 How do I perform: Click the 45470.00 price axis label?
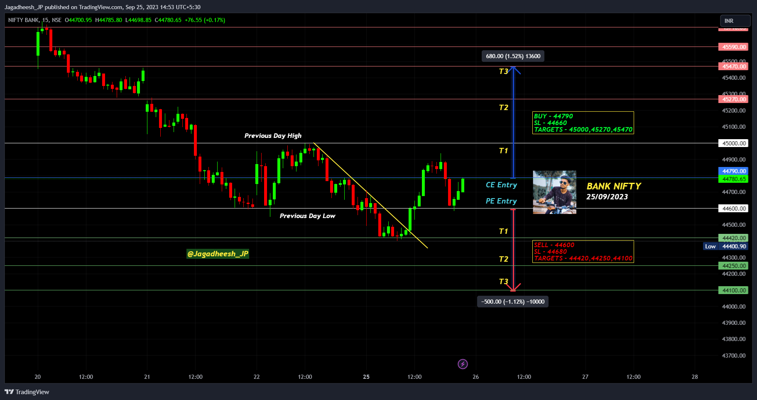click(x=733, y=66)
